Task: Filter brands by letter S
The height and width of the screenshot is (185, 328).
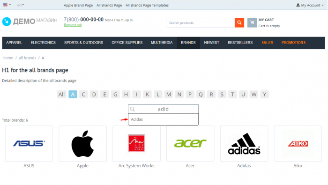Action: click(222, 94)
